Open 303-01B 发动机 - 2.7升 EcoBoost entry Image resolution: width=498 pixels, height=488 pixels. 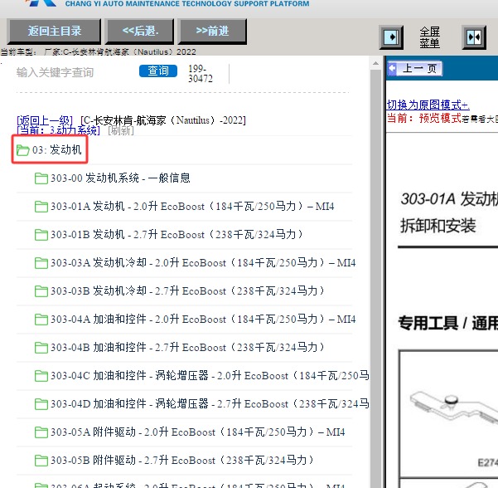tap(176, 235)
